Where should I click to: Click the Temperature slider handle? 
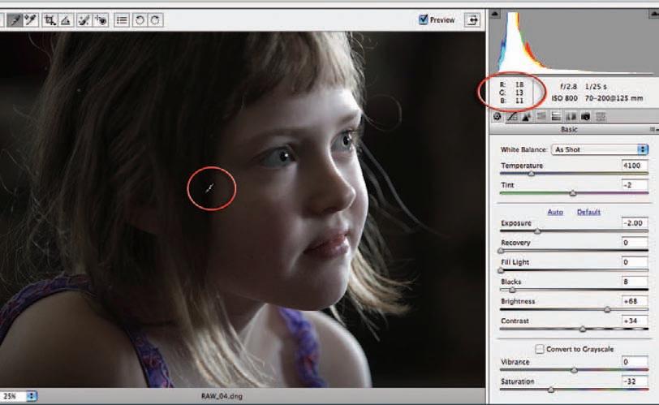pyautogui.click(x=532, y=174)
